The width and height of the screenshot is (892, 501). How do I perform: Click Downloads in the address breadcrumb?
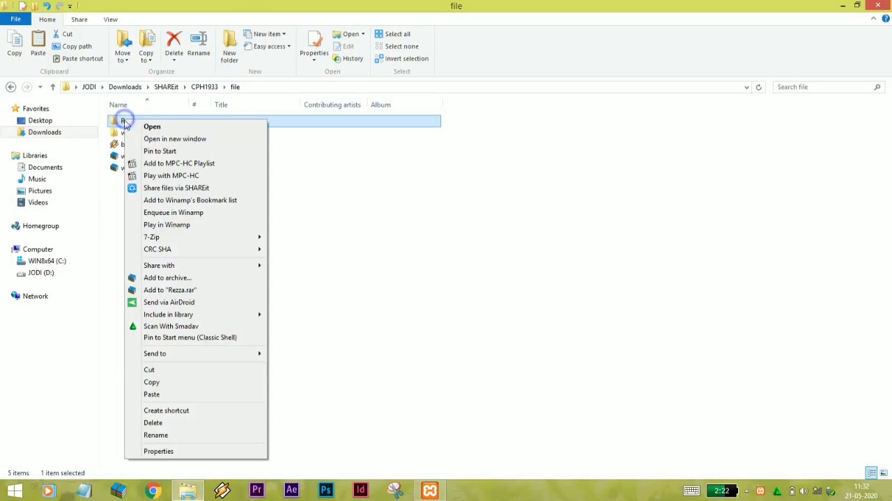pos(125,87)
